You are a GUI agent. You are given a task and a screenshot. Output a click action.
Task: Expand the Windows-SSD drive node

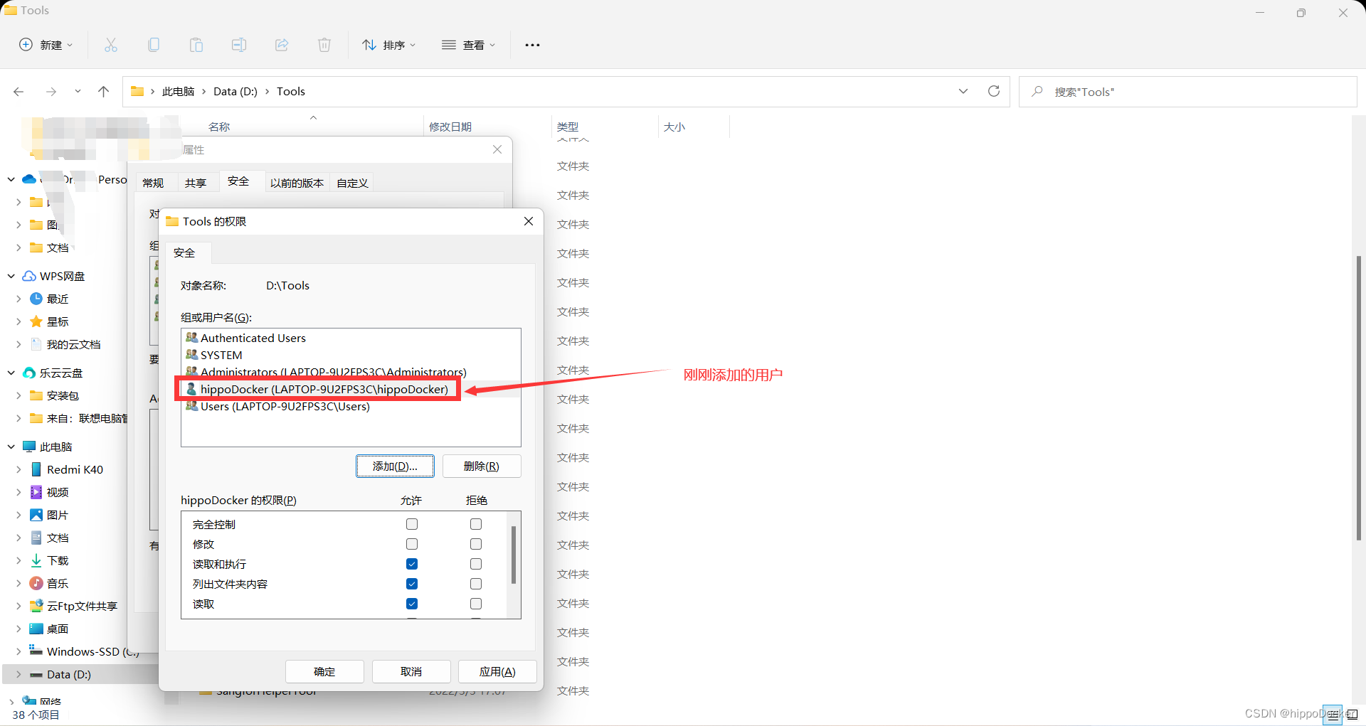[x=18, y=651]
